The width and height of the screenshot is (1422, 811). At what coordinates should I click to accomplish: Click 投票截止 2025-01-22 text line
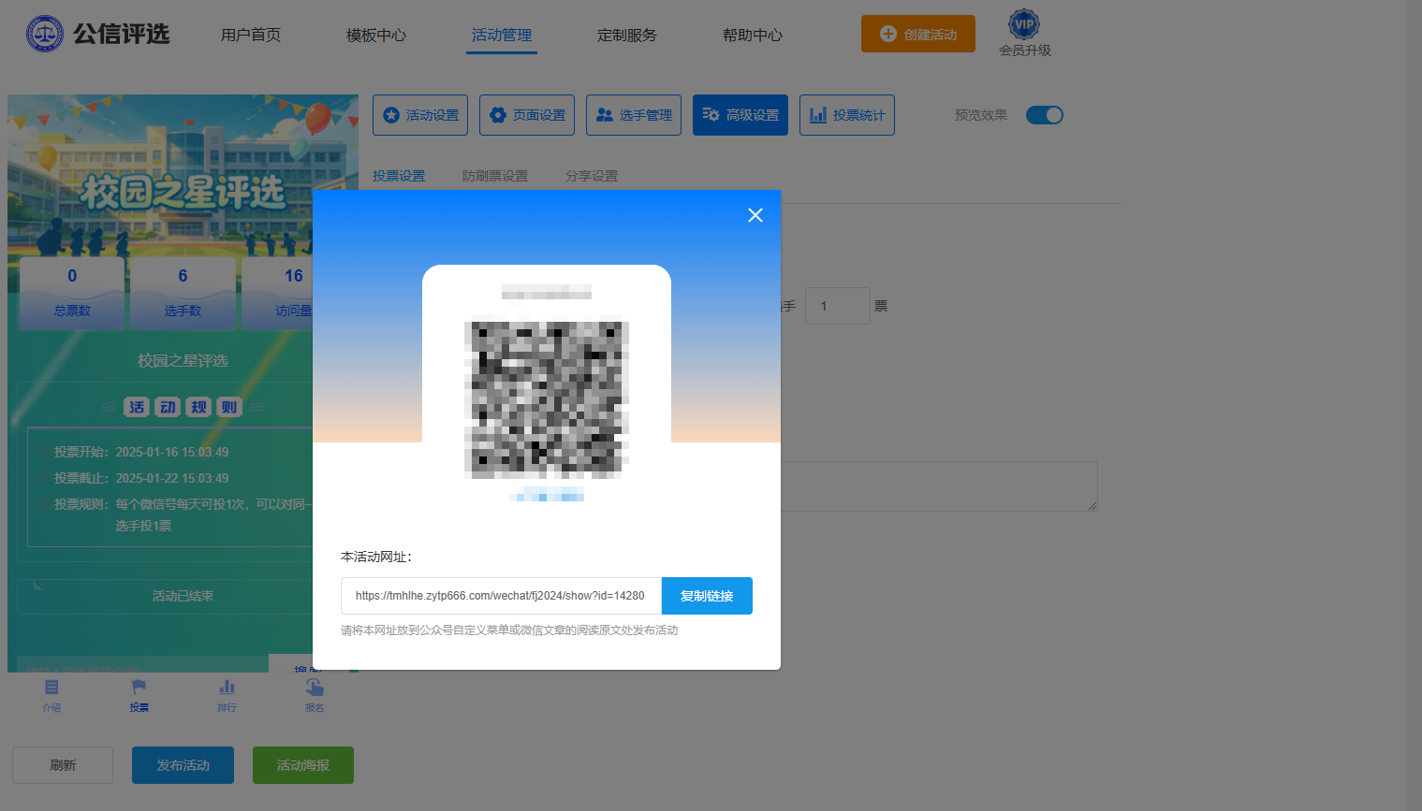[x=141, y=478]
